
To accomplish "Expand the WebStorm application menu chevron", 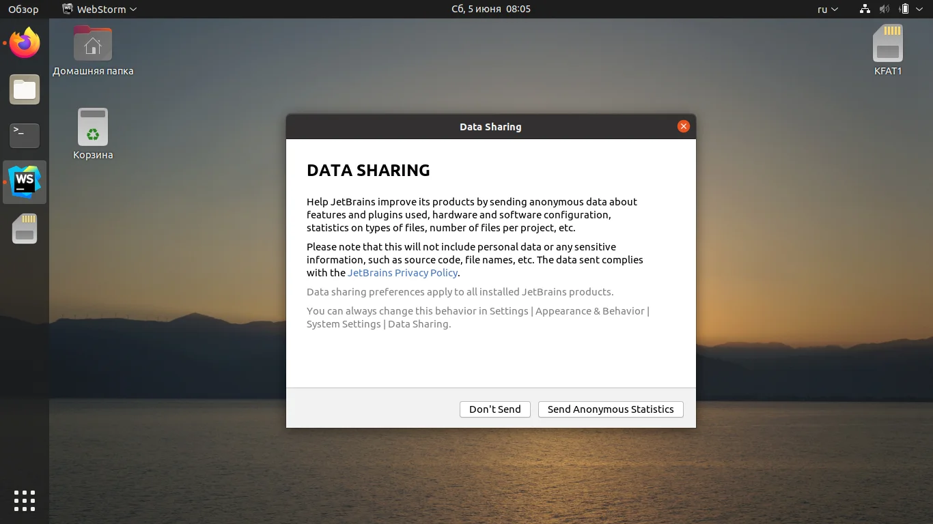I will (134, 9).
